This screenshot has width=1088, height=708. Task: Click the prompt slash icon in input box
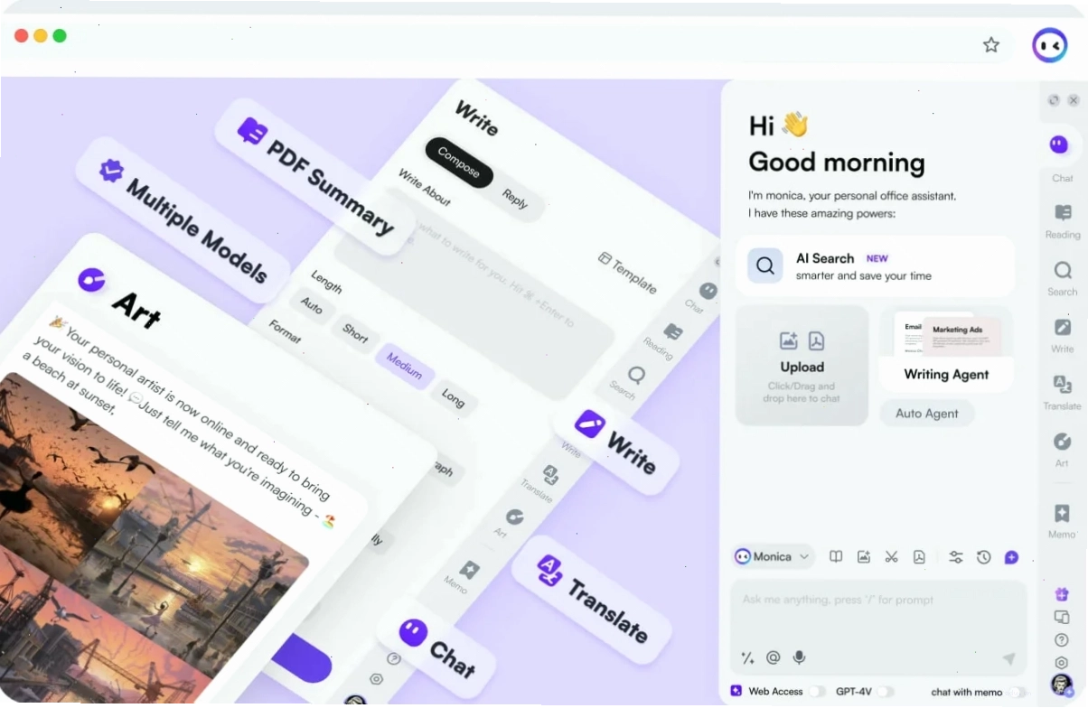point(747,658)
